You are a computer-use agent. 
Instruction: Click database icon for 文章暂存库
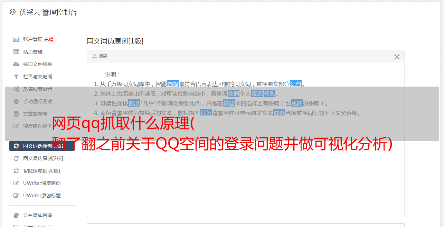click(x=16, y=114)
